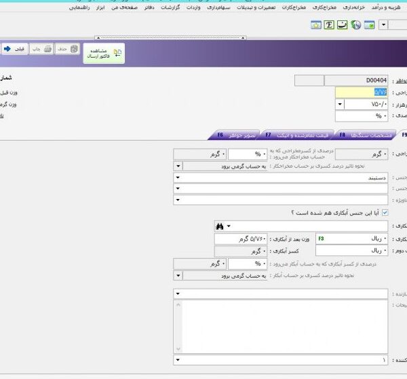
Task: Open the dropdown arrow beside the ۷۵۰ field
Action: pos(339,105)
